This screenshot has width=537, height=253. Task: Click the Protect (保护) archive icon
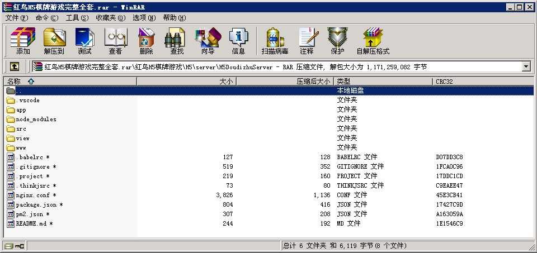(337, 41)
